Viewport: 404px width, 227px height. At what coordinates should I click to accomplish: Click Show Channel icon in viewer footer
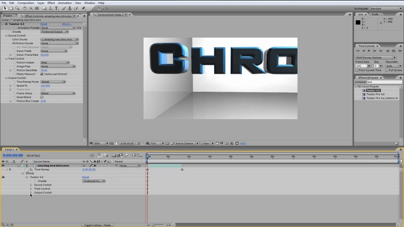(x=147, y=143)
